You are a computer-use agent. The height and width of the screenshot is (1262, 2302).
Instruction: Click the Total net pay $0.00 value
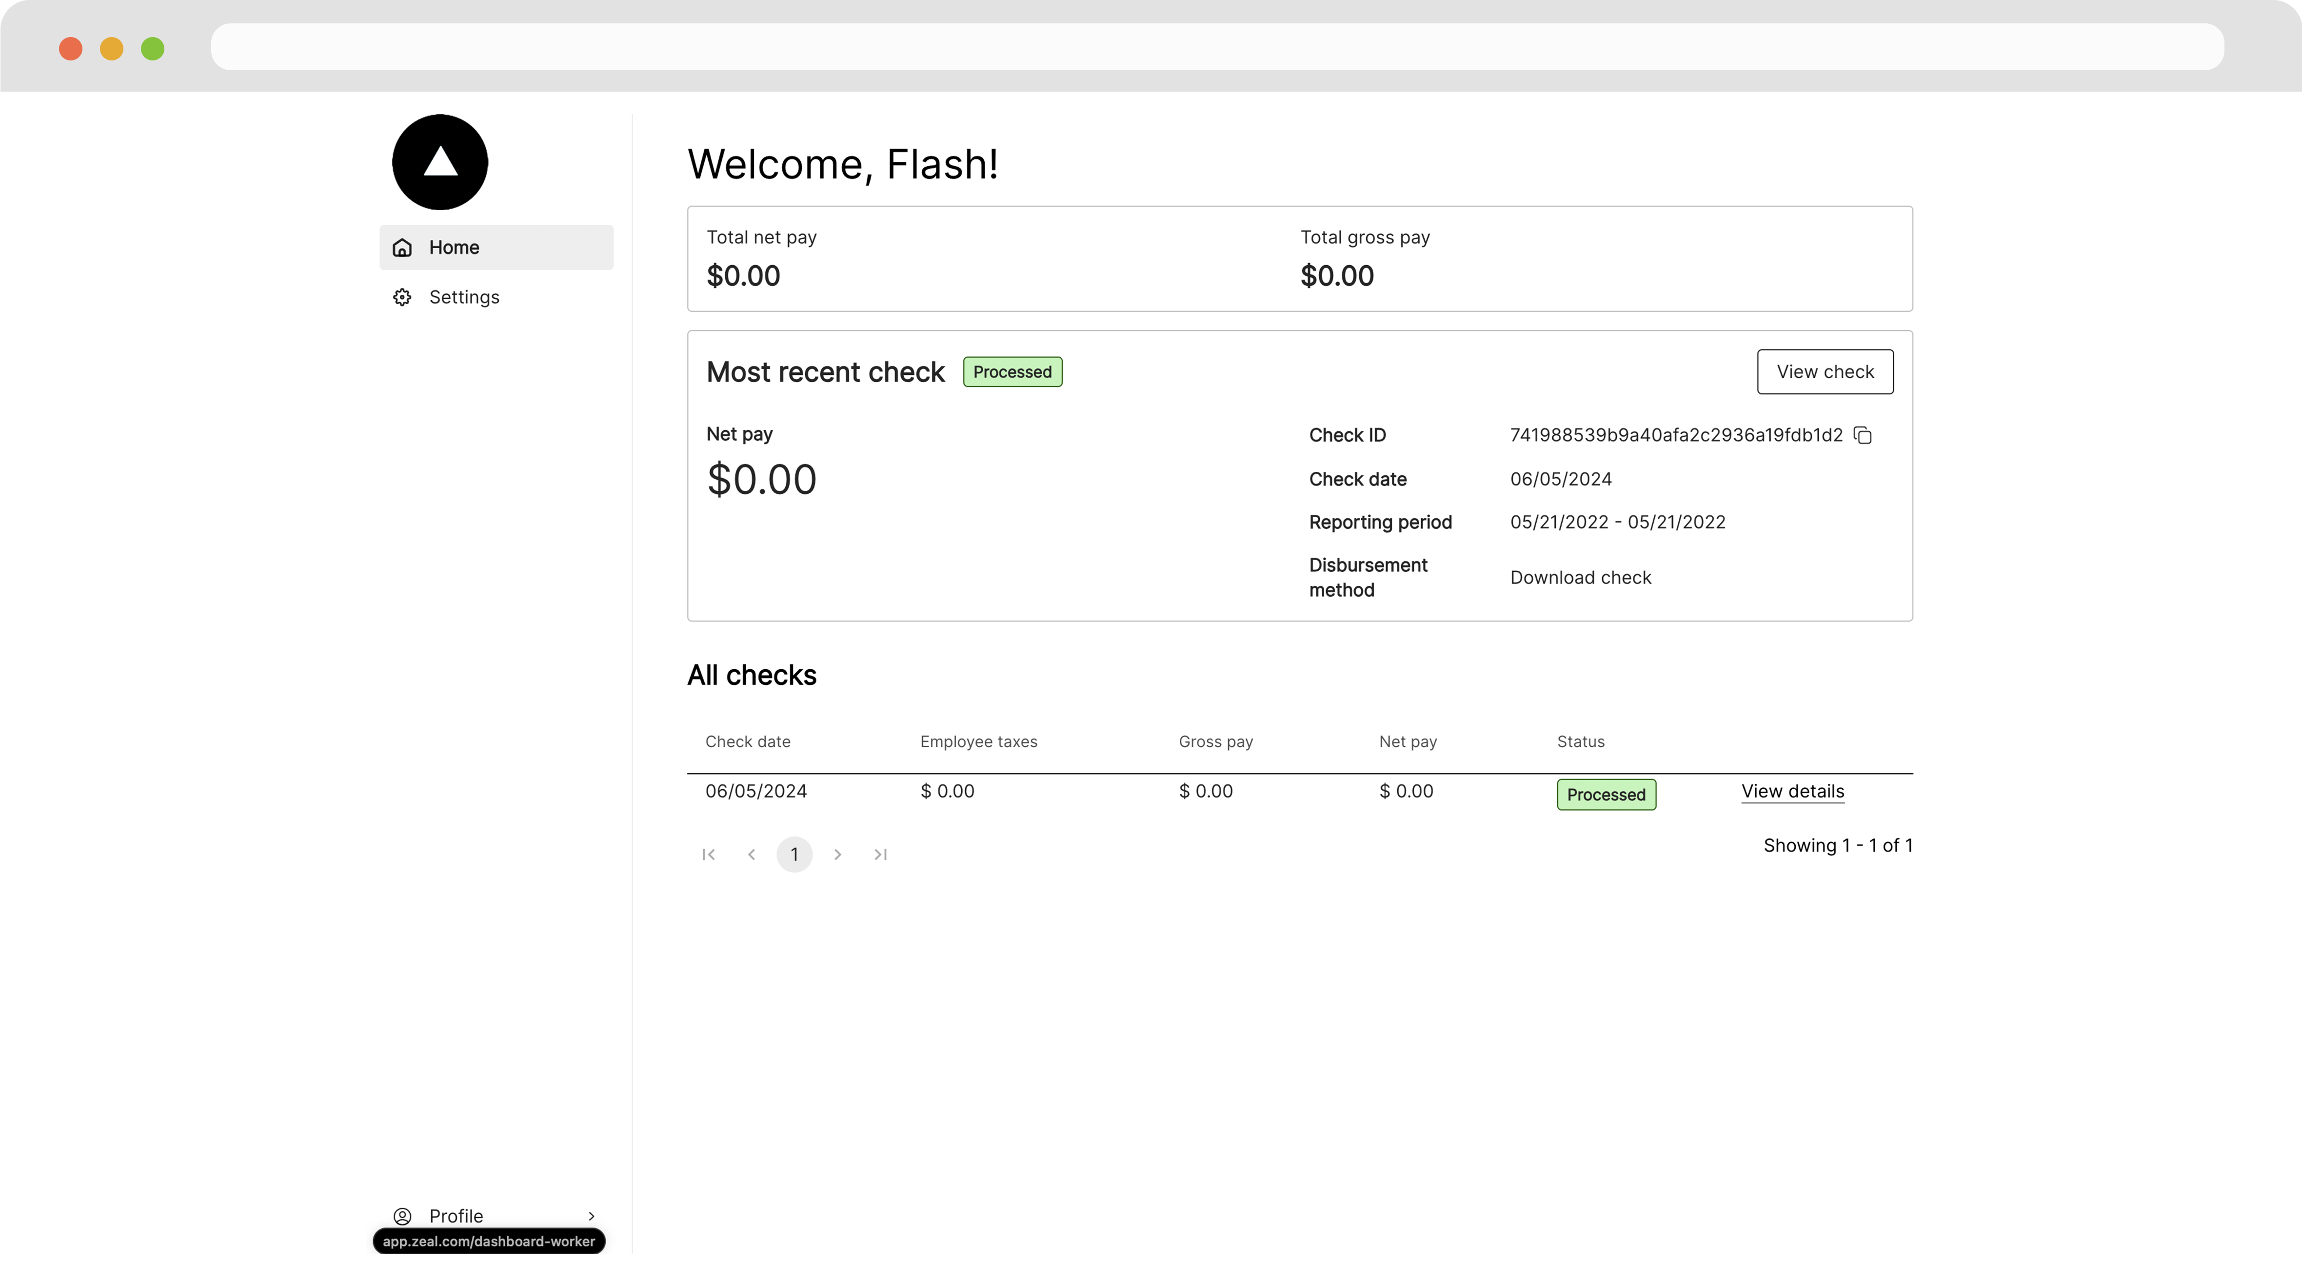click(743, 276)
